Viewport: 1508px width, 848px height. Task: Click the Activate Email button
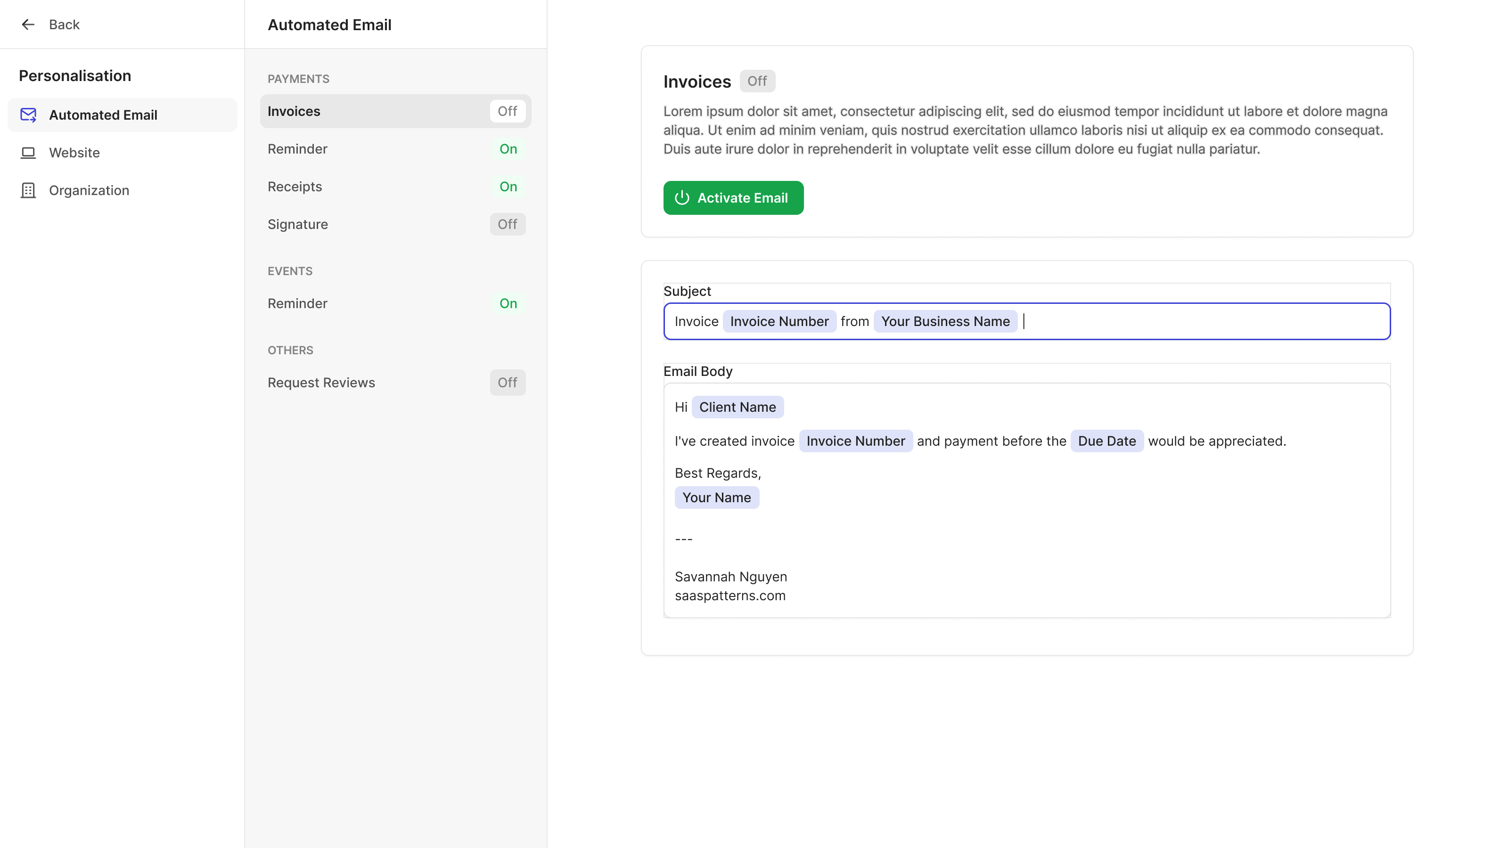pos(733,198)
